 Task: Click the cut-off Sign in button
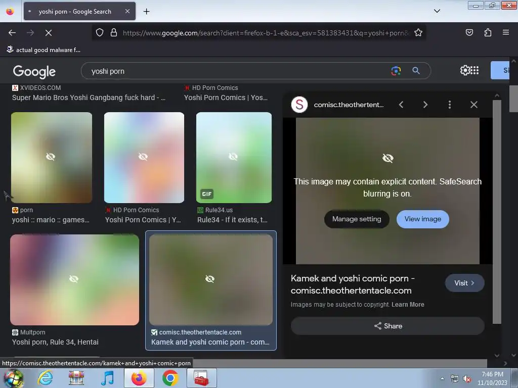coord(501,70)
